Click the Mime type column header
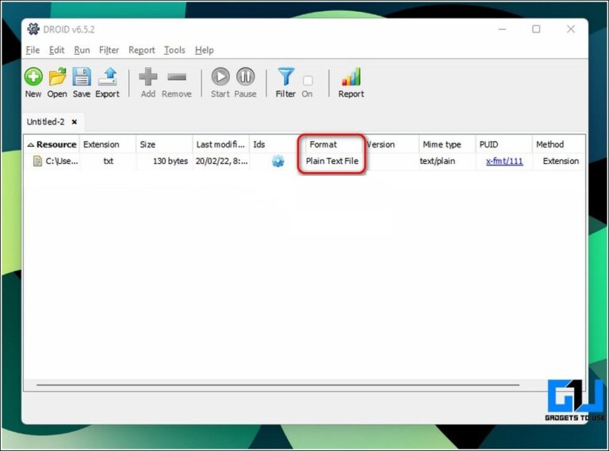This screenshot has width=609, height=451. click(x=447, y=144)
